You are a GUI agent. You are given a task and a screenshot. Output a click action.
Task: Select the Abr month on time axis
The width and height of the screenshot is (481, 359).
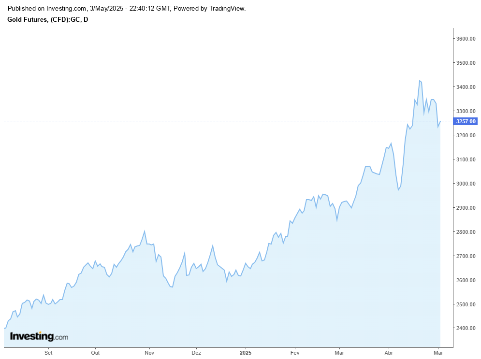point(389,352)
